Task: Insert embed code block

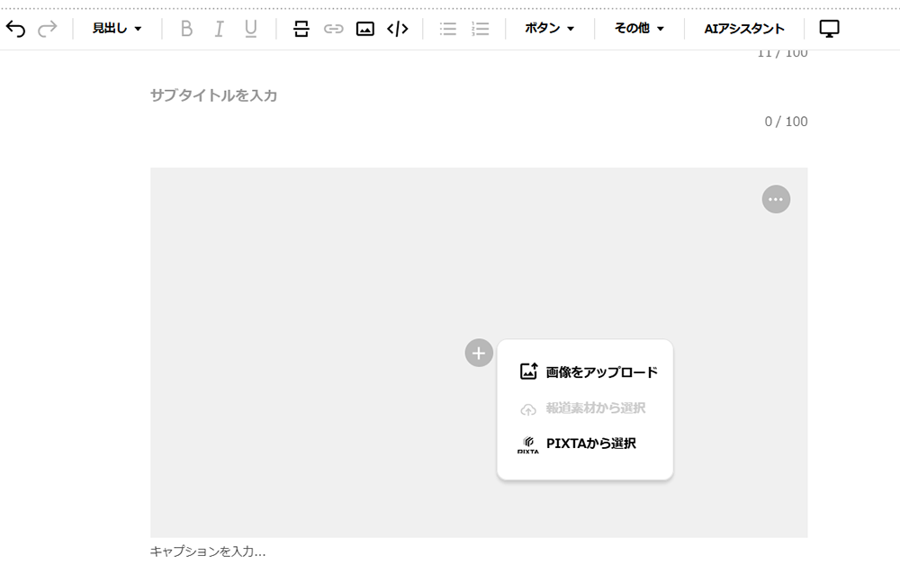Action: 397,28
